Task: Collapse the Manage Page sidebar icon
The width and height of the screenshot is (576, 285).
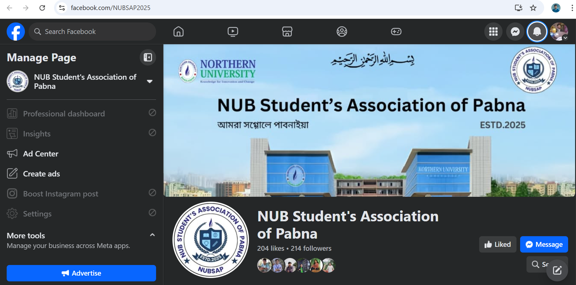Action: click(148, 57)
